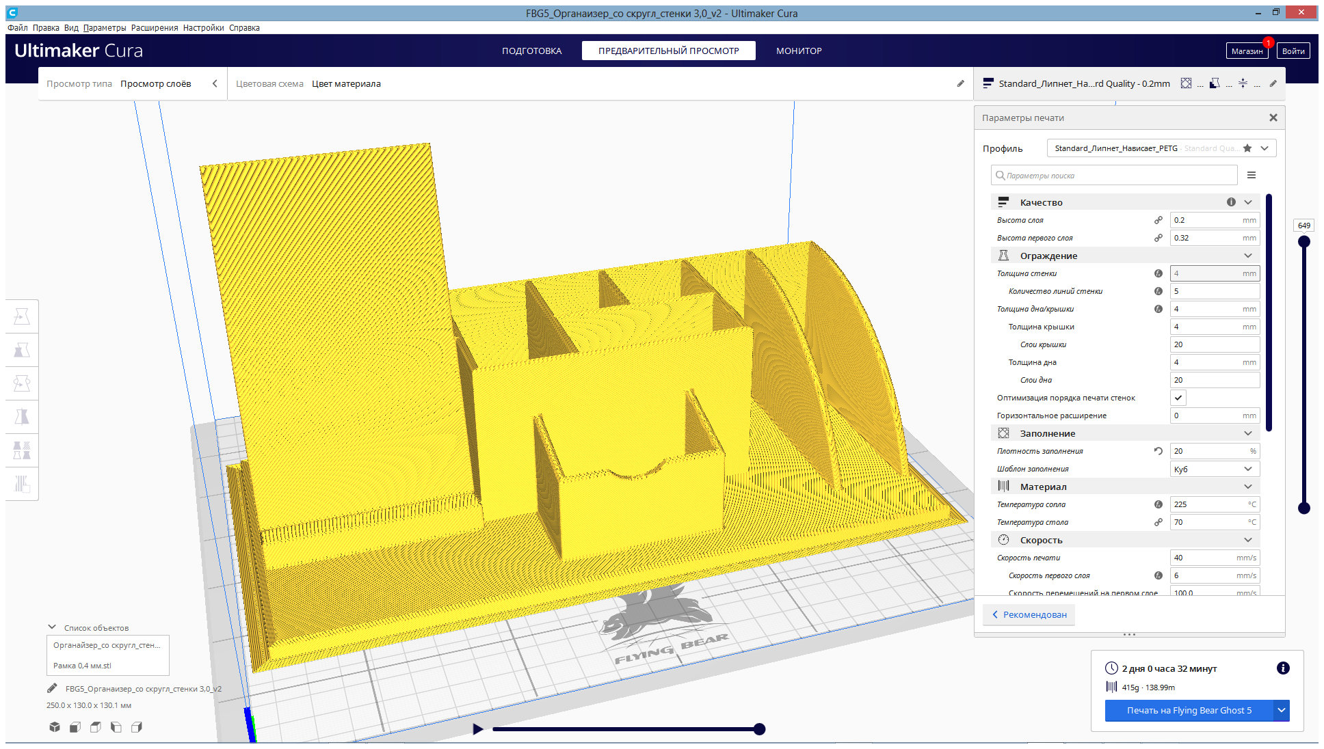Switch to the 3D view cube icon
The height and width of the screenshot is (749, 1324).
pos(55,727)
